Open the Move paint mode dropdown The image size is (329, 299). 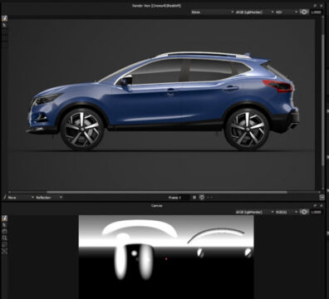(19, 198)
